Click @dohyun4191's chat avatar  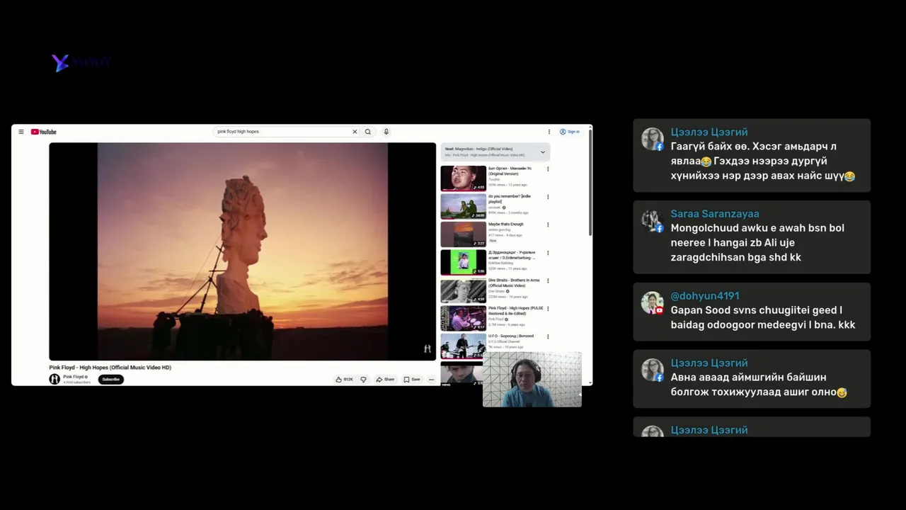point(652,303)
